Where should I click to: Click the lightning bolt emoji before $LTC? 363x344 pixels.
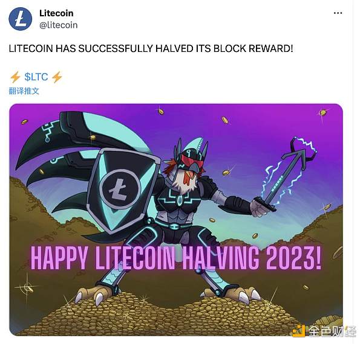click(15, 77)
